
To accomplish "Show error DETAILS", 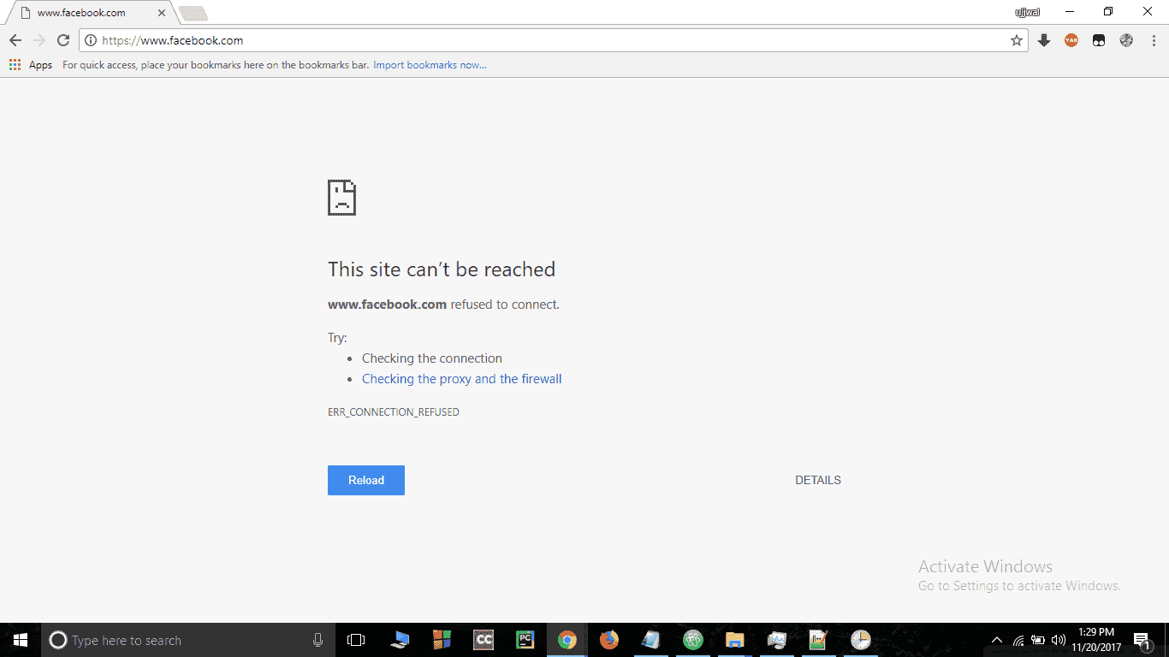I will click(818, 480).
